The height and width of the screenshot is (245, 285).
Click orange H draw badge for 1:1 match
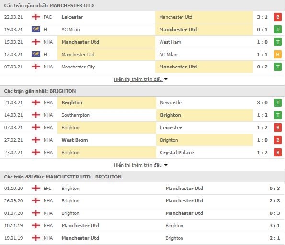click(x=277, y=54)
